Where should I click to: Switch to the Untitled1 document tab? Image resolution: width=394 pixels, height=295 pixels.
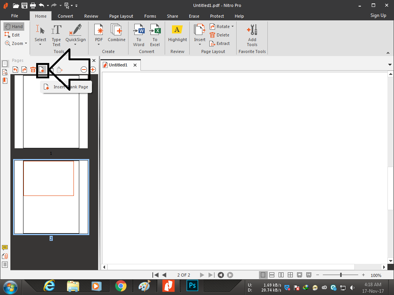[x=118, y=65]
